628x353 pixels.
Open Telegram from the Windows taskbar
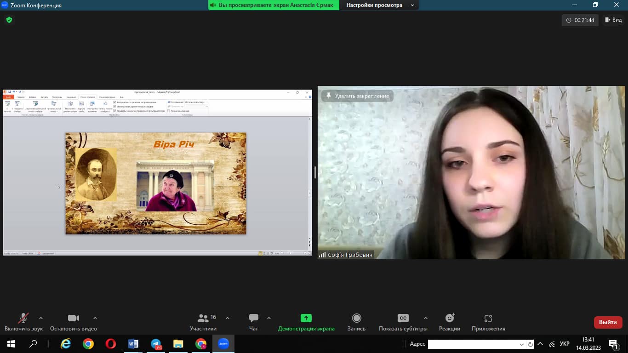coord(156,344)
